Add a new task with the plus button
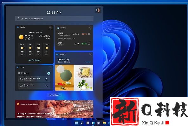188x126 pixels. click(x=49, y=73)
